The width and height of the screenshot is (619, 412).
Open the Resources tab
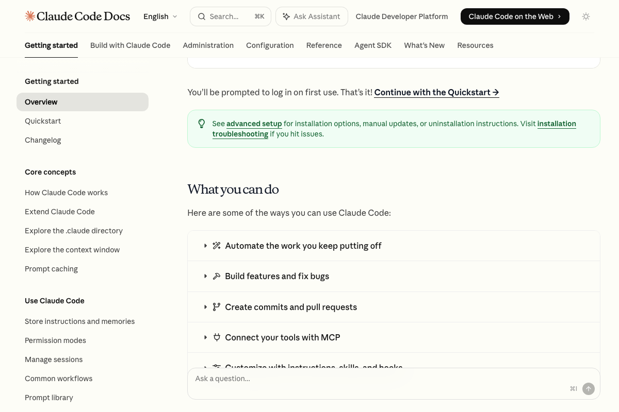475,45
